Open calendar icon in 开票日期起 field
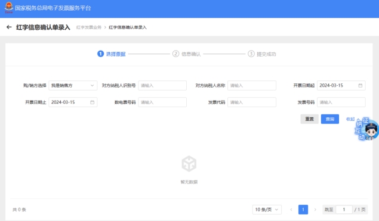 tap(360, 85)
